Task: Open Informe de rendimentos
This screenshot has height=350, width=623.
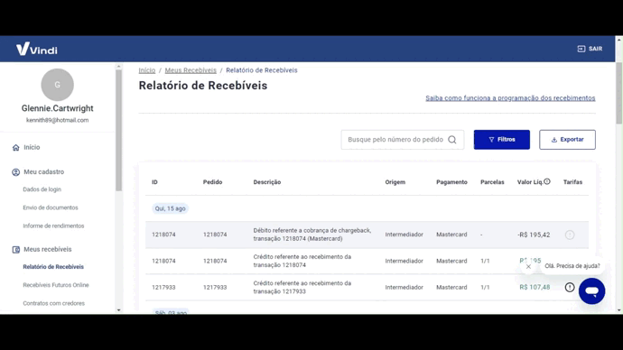Action: [x=53, y=226]
